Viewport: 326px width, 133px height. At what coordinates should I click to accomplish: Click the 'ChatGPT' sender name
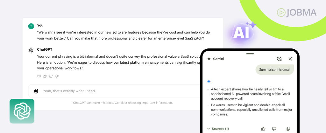point(45,49)
